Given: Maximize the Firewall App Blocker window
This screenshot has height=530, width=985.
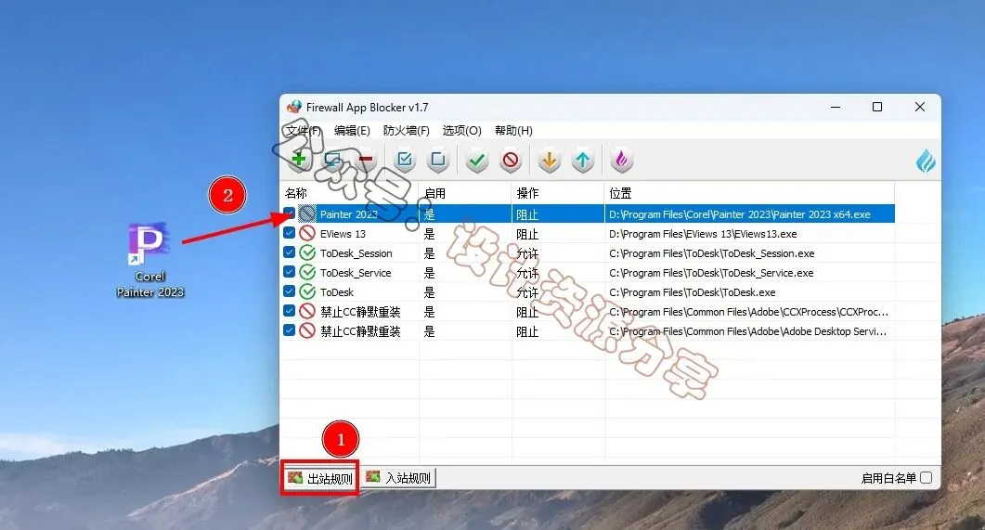Looking at the screenshot, I should [x=877, y=107].
